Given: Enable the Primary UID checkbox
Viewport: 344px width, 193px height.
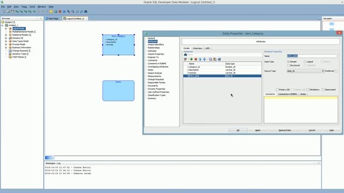Looking at the screenshot, I should click(277, 90).
